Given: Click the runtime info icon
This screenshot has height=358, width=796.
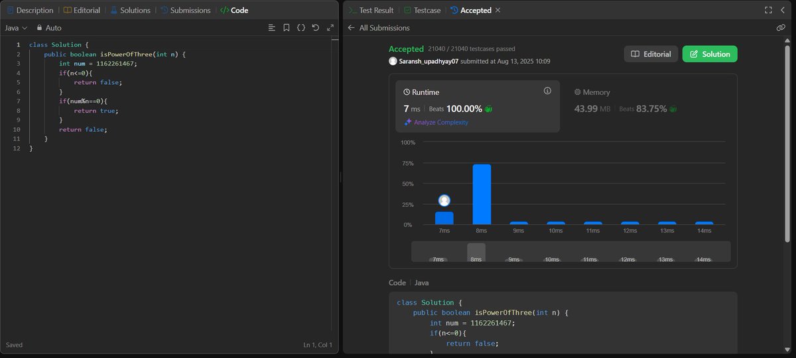Looking at the screenshot, I should [x=547, y=91].
